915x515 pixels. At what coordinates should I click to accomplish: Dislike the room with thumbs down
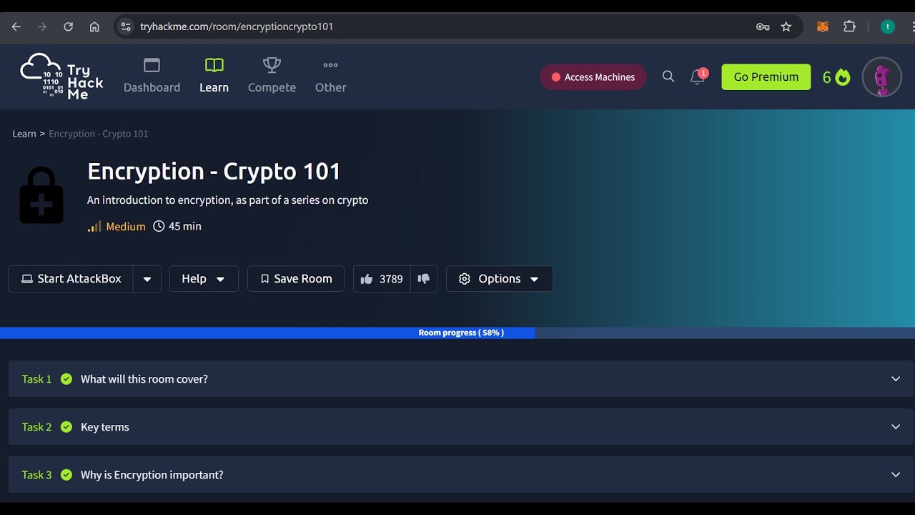coord(424,279)
